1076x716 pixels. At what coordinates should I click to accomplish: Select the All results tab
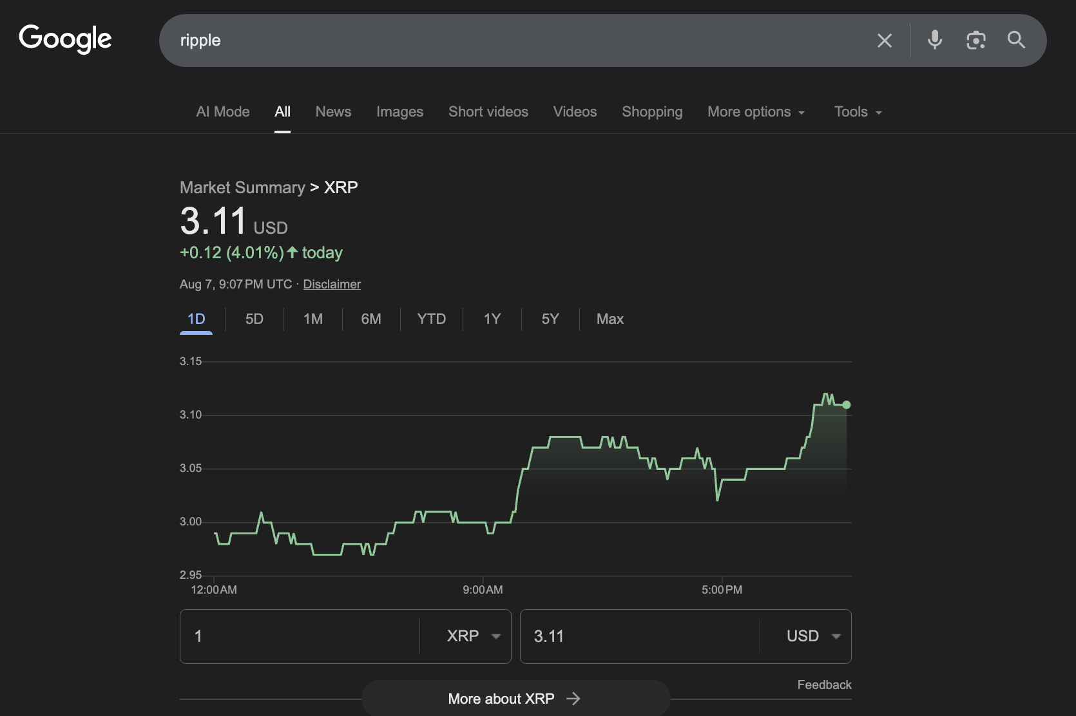[x=282, y=112]
